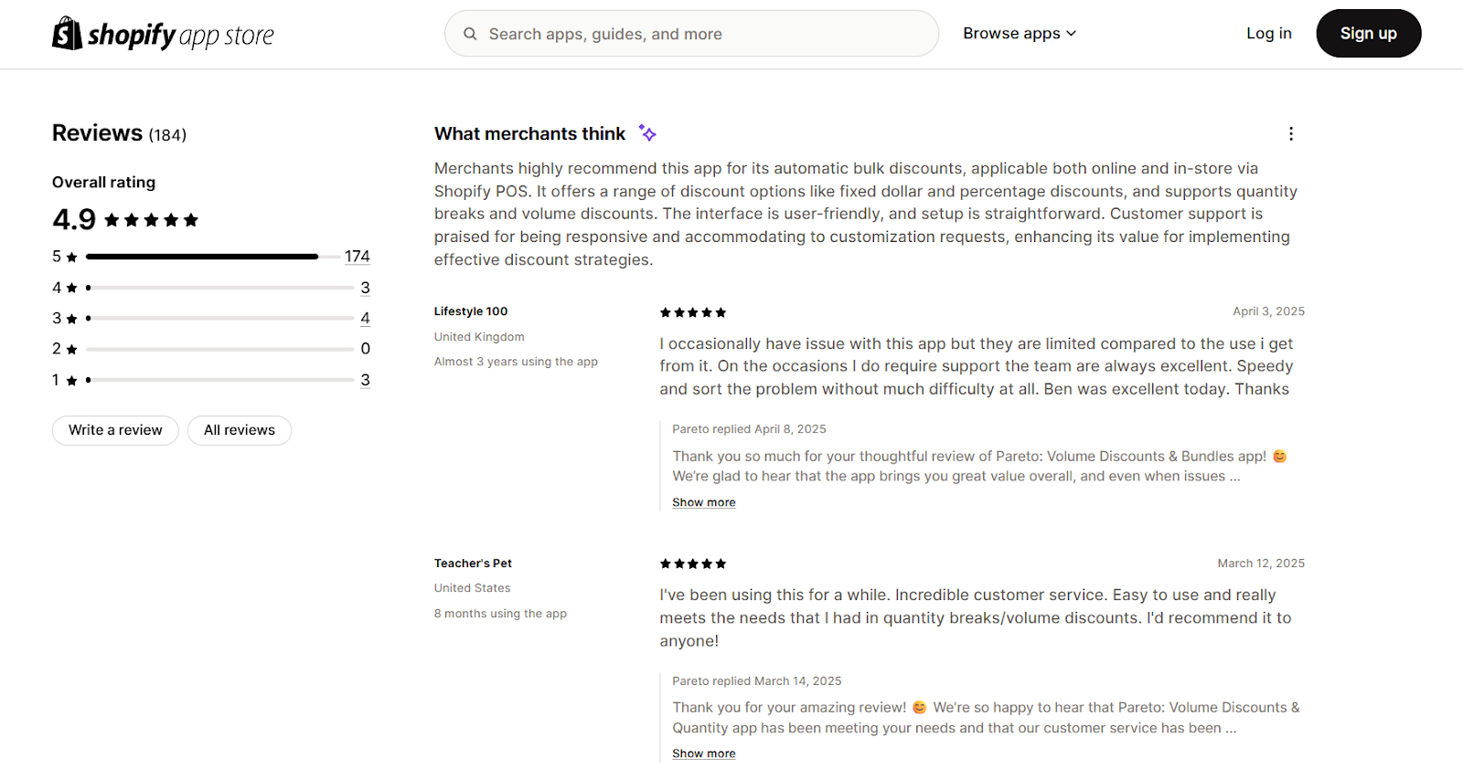Image resolution: width=1463 pixels, height=769 pixels.
Task: Open All reviews
Action: (240, 430)
